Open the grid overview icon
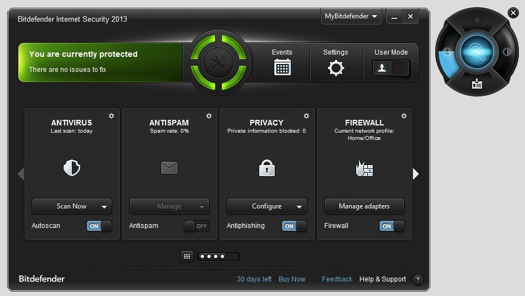The width and height of the screenshot is (525, 296). pyautogui.click(x=187, y=256)
